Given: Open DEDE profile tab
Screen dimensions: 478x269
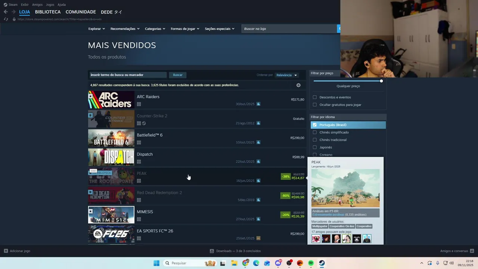Looking at the screenshot, I should click(112, 12).
